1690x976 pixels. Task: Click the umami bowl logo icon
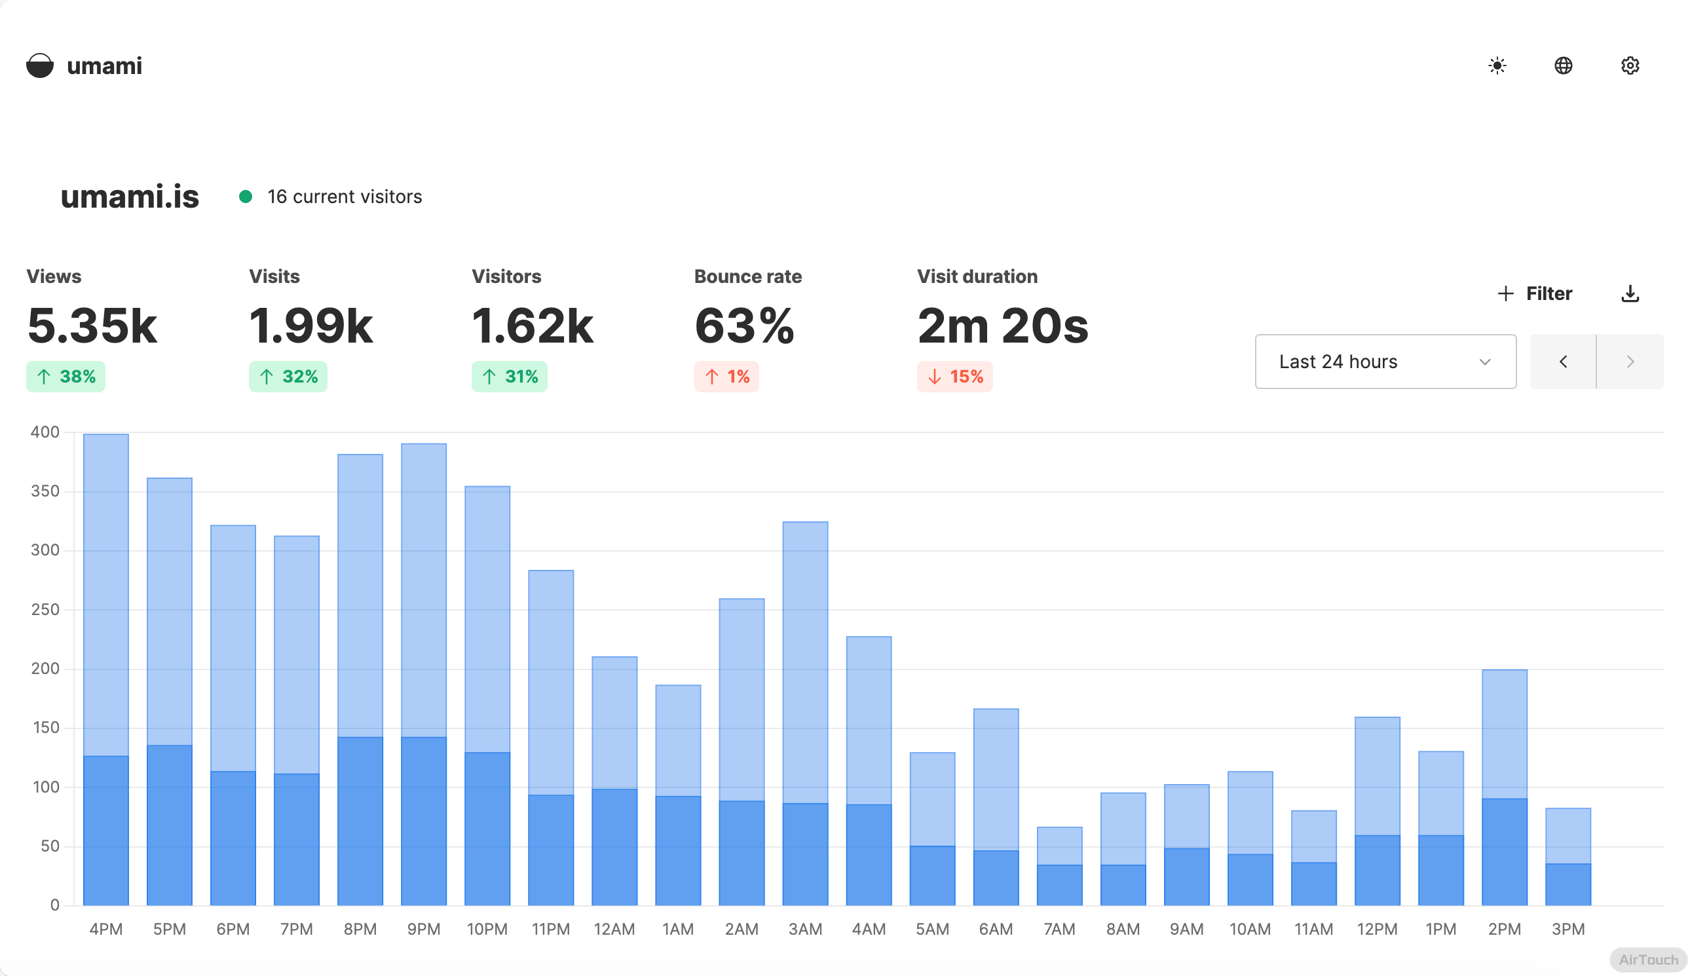tap(39, 66)
